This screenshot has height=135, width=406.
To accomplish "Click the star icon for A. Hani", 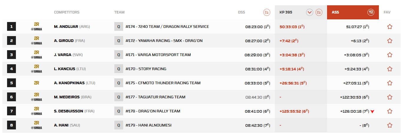I will pyautogui.click(x=390, y=125).
